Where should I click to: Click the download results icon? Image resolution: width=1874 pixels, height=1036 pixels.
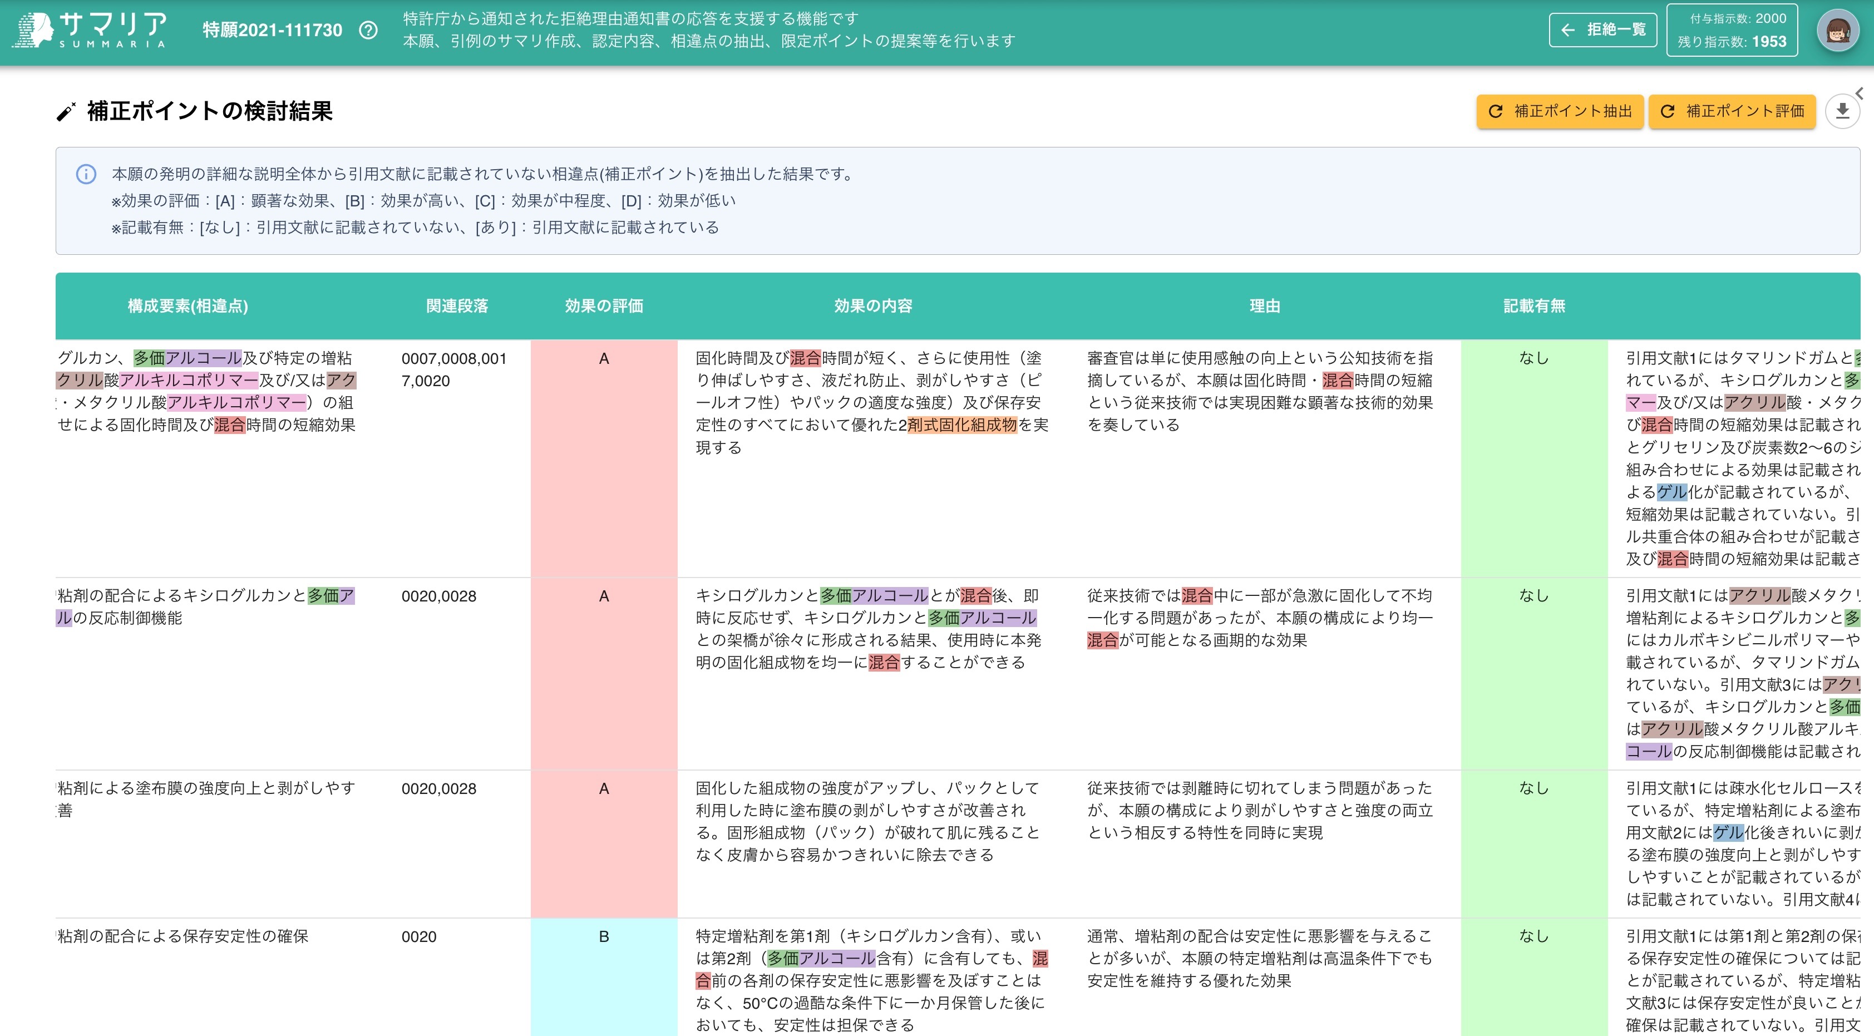click(x=1843, y=112)
